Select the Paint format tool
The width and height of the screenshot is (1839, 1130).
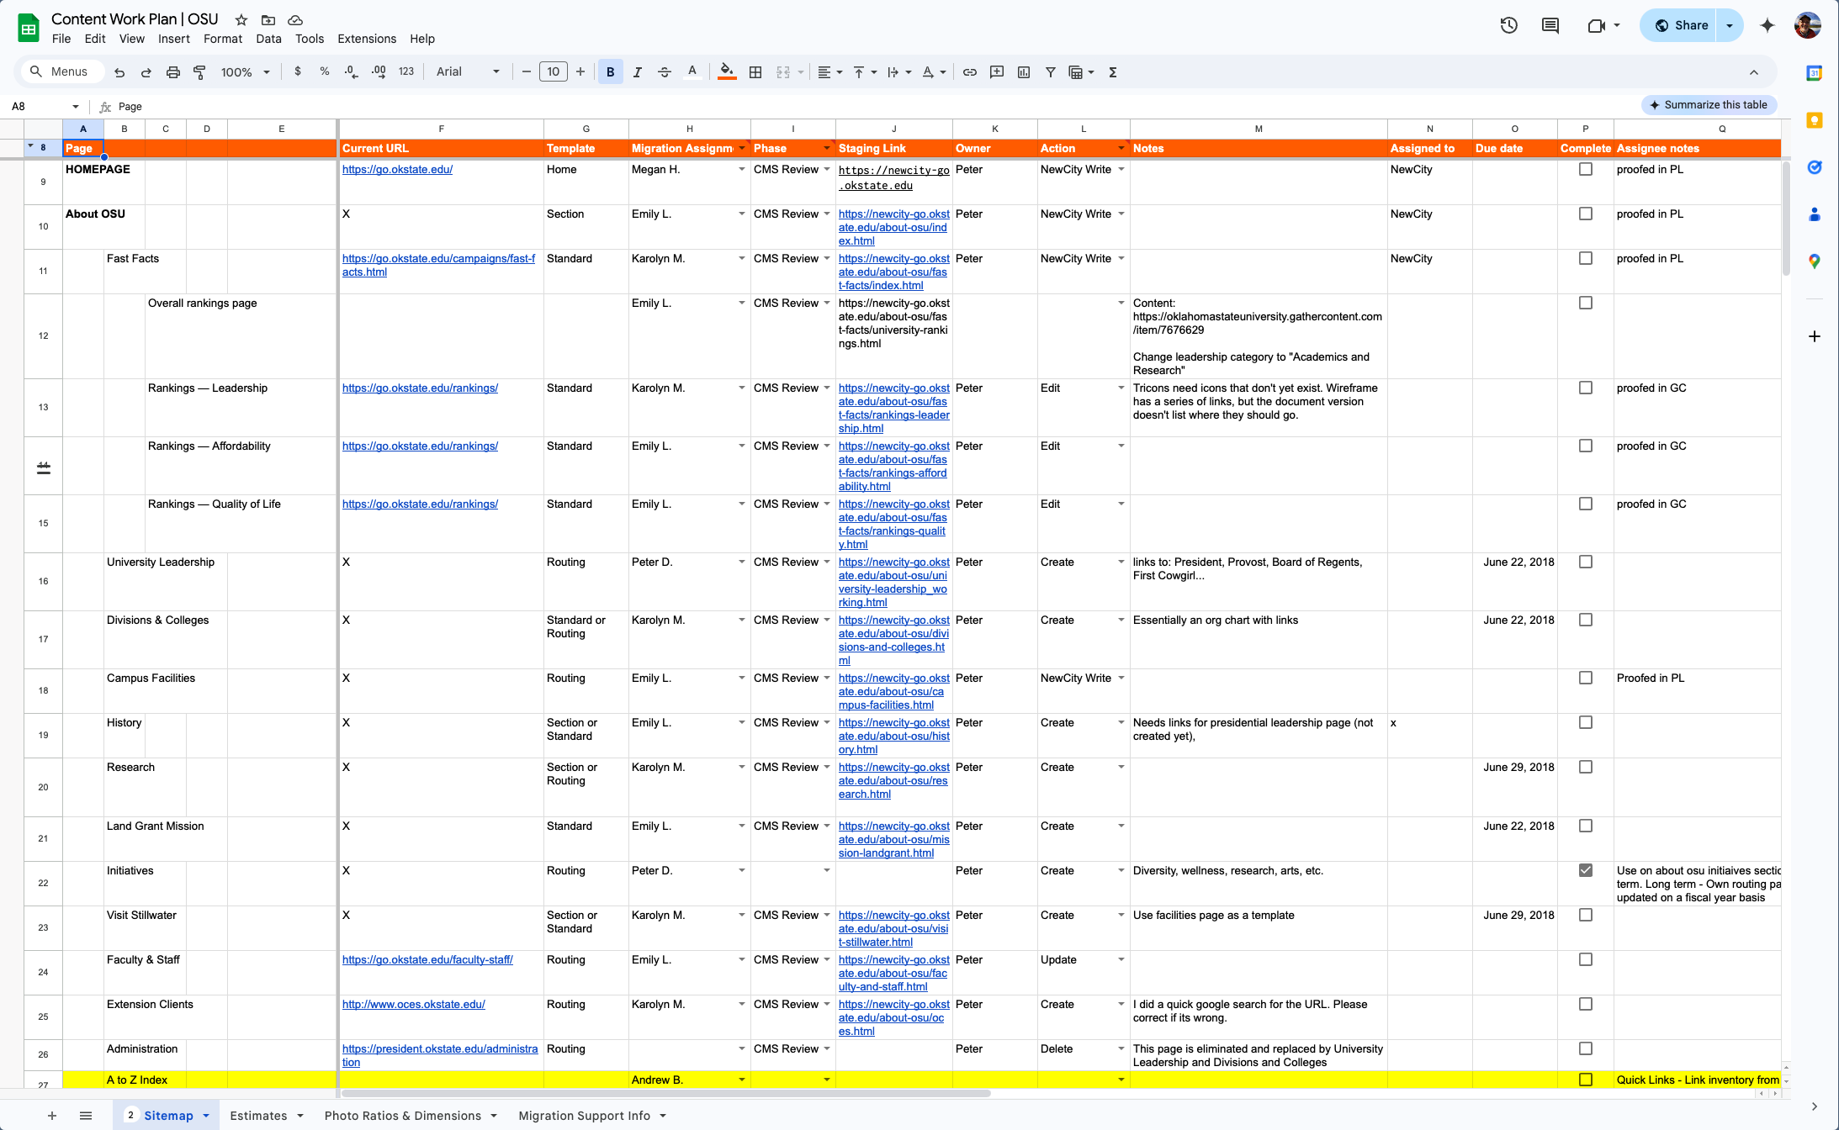(x=200, y=72)
